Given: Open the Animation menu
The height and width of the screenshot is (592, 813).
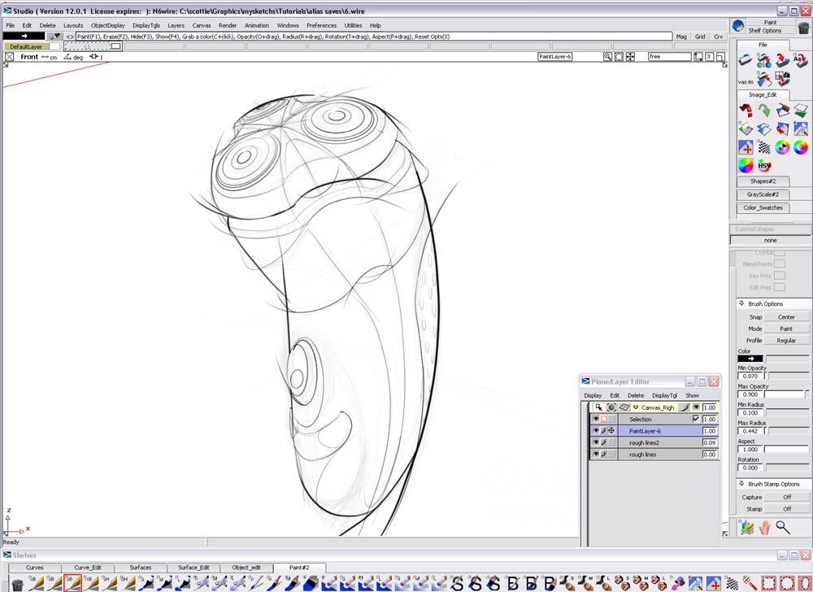Looking at the screenshot, I should point(257,25).
